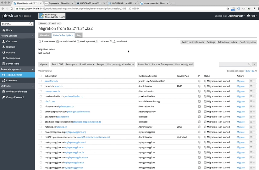Screen dimensions: 259x170
Task: Click the Home breadcrumb
Action: click(x=43, y=23)
